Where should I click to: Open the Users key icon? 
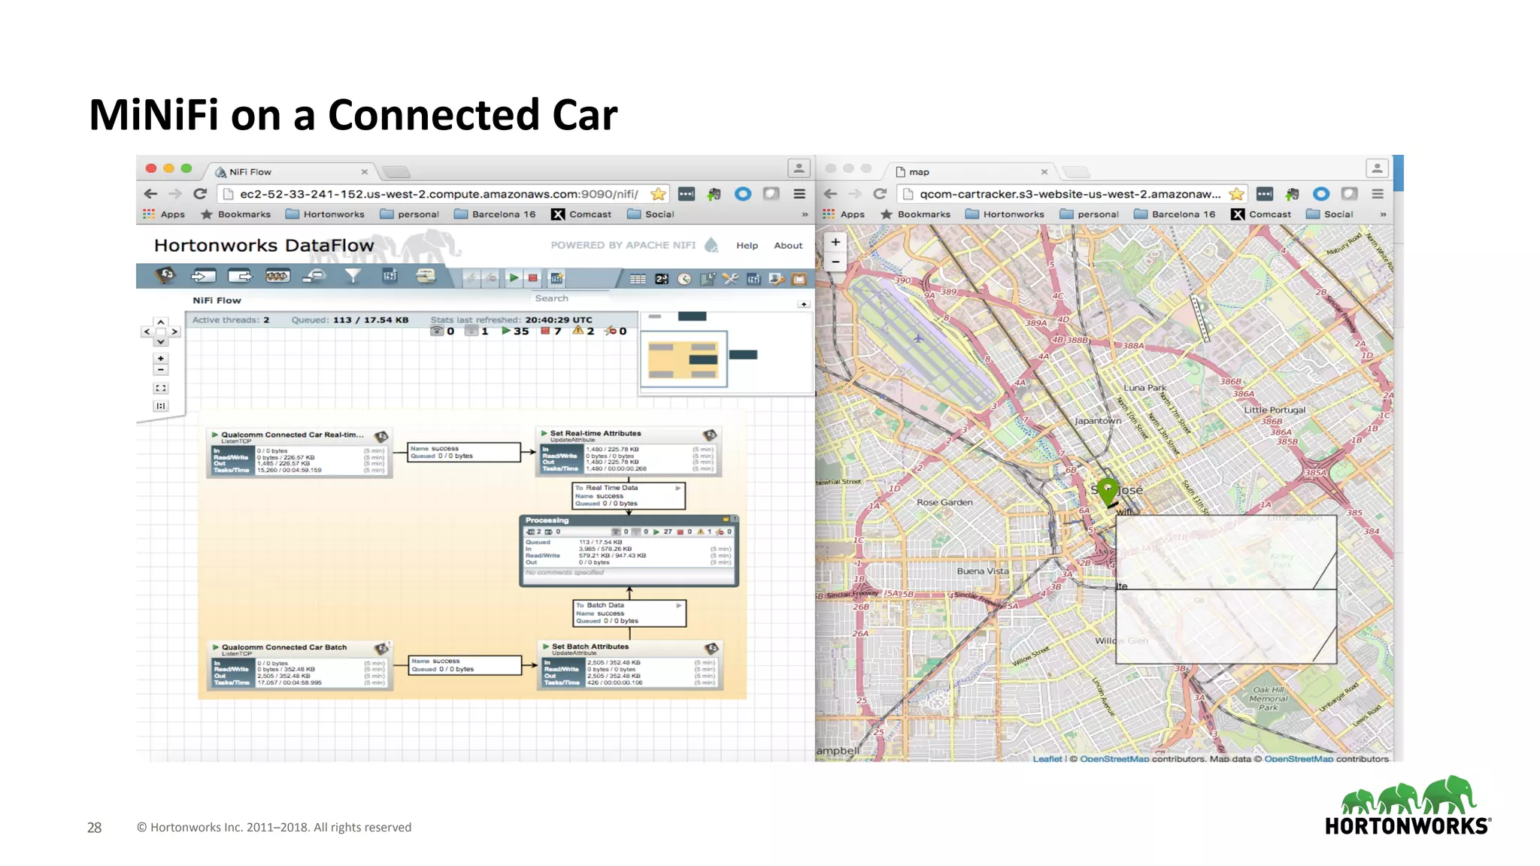tap(777, 279)
